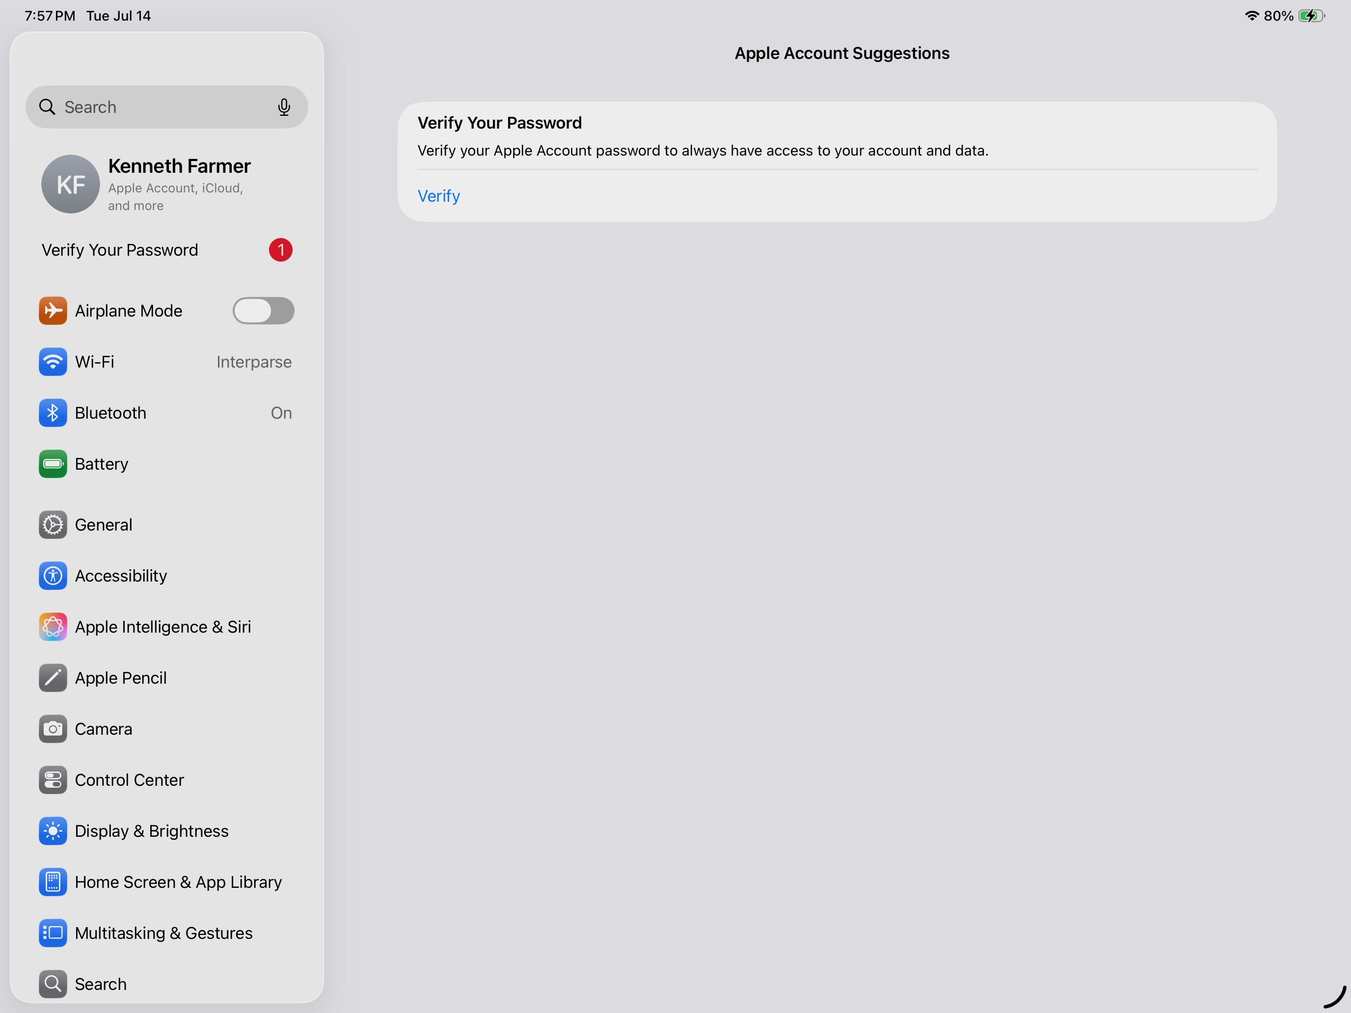This screenshot has width=1351, height=1013.
Task: Select Control Center in sidebar
Action: (166, 780)
